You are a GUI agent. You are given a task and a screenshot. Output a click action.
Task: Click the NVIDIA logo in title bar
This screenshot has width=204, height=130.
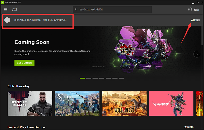pos(3,2)
